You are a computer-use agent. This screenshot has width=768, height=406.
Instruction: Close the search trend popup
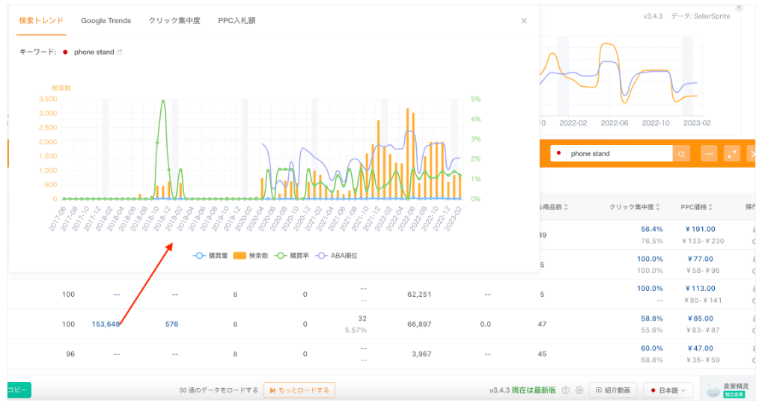[x=524, y=21]
